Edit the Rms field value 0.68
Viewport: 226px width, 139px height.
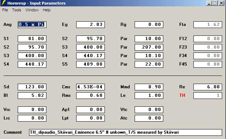coord(91,95)
